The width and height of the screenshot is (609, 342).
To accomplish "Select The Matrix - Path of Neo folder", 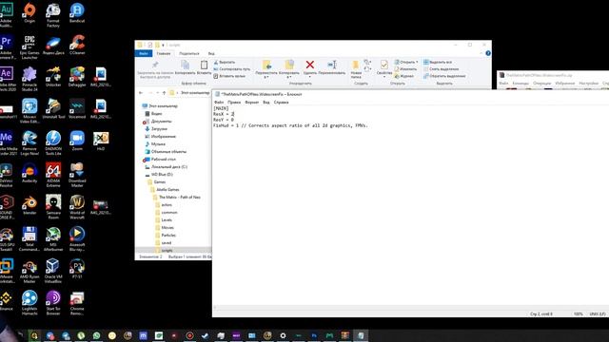I will pos(177,197).
